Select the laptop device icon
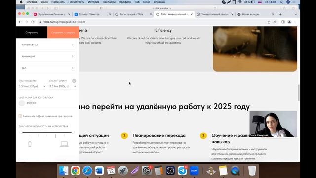Image resolution: width=316 pixels, height=178 pixels. (64, 144)
